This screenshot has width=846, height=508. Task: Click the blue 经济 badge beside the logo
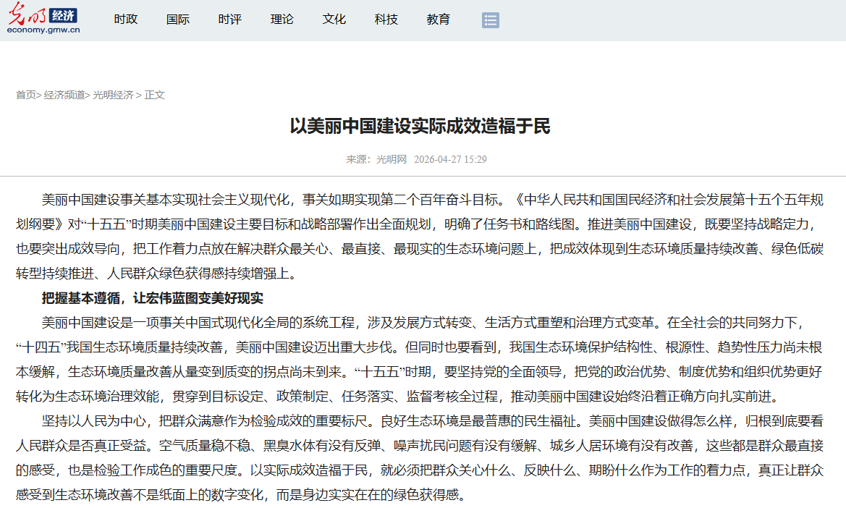point(64,15)
